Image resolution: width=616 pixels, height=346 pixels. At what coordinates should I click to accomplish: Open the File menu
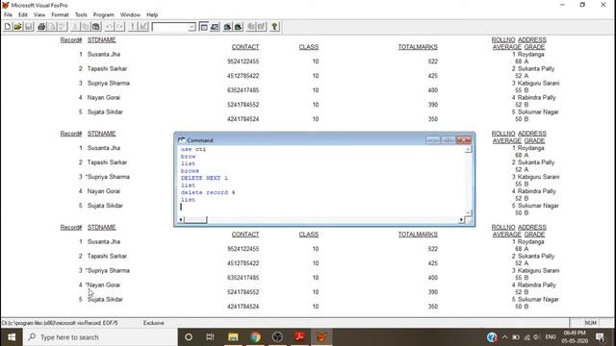(x=9, y=15)
